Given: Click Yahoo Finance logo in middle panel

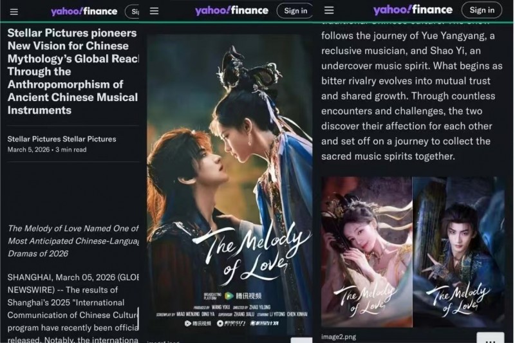Looking at the screenshot, I should (232, 10).
